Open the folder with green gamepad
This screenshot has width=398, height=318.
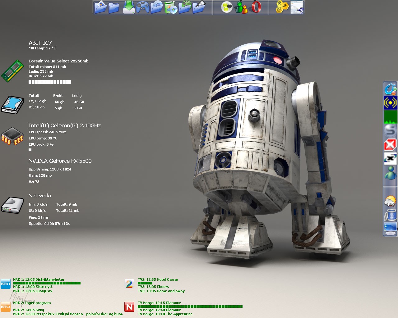185,7
